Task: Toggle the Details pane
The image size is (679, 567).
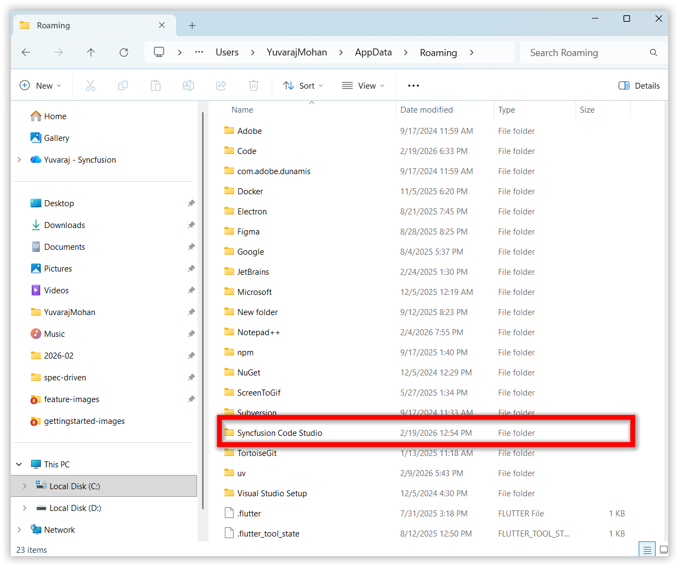Action: (x=639, y=85)
